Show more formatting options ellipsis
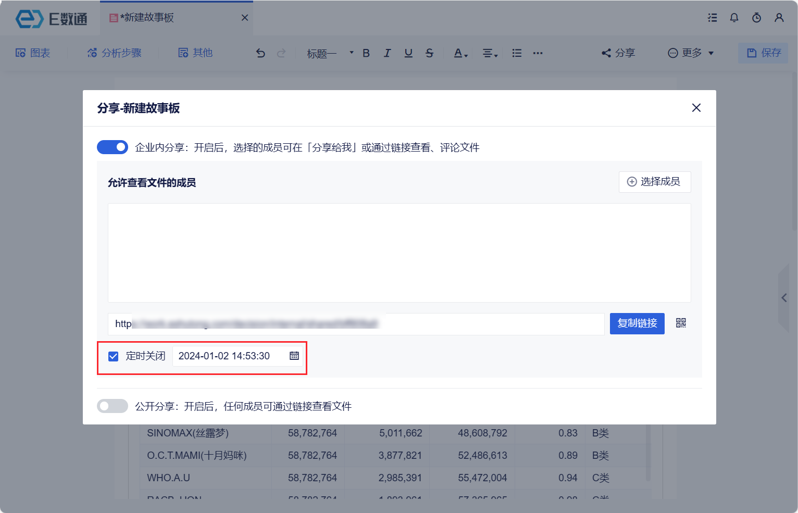This screenshot has width=798, height=513. coord(538,53)
